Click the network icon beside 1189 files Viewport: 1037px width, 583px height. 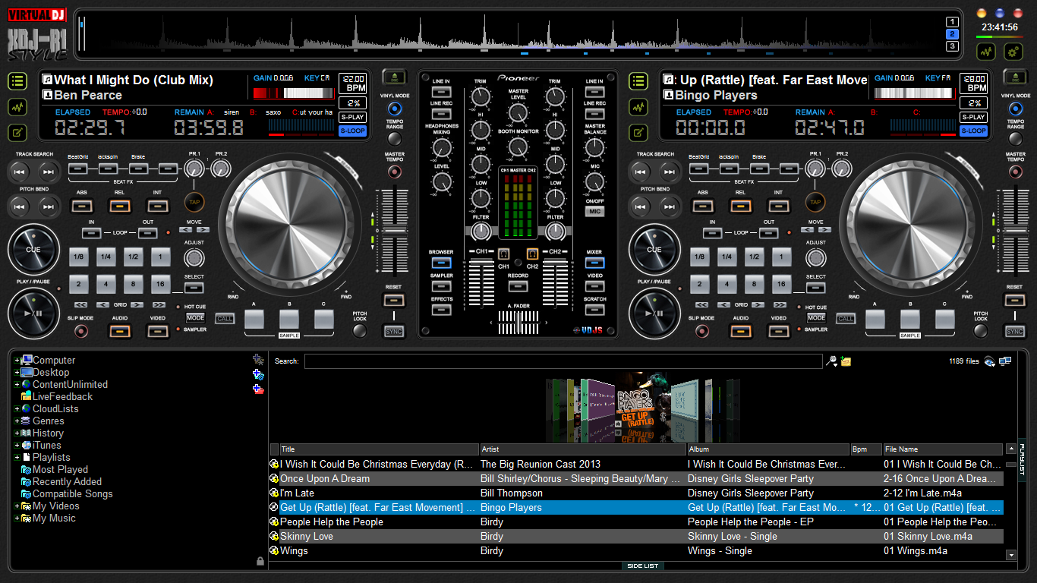pyautogui.click(x=1005, y=361)
